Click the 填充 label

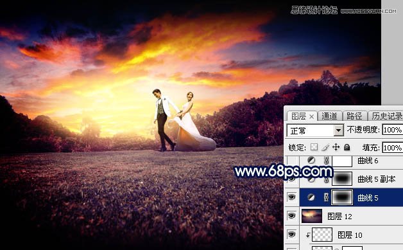point(371,148)
